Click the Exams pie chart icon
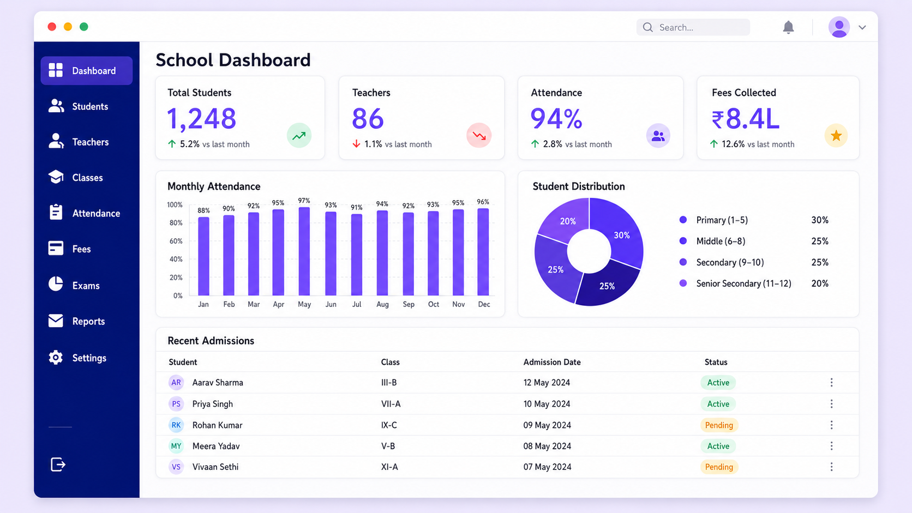 pos(56,284)
